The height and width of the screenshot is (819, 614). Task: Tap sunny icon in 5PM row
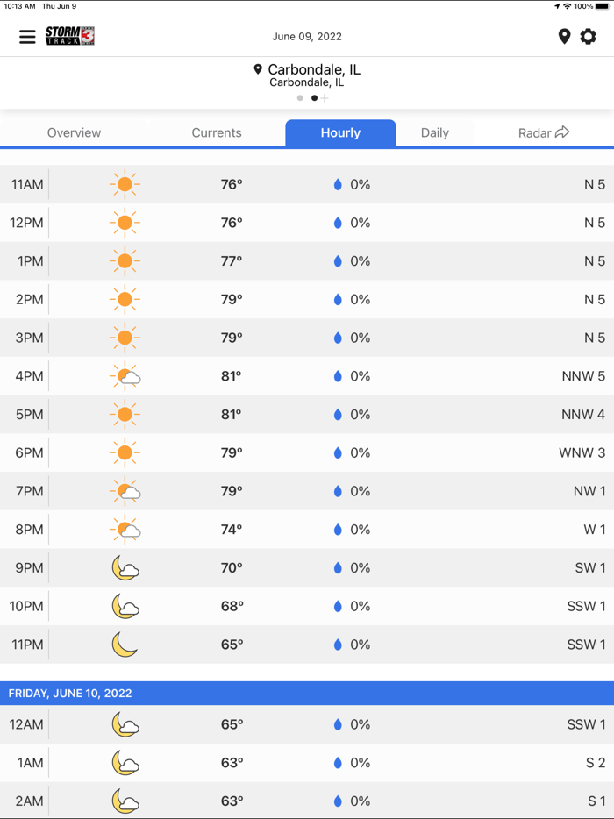coord(125,414)
